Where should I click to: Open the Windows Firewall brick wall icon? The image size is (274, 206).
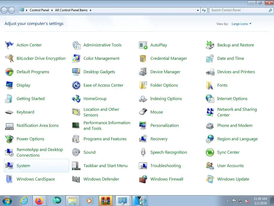point(143,179)
